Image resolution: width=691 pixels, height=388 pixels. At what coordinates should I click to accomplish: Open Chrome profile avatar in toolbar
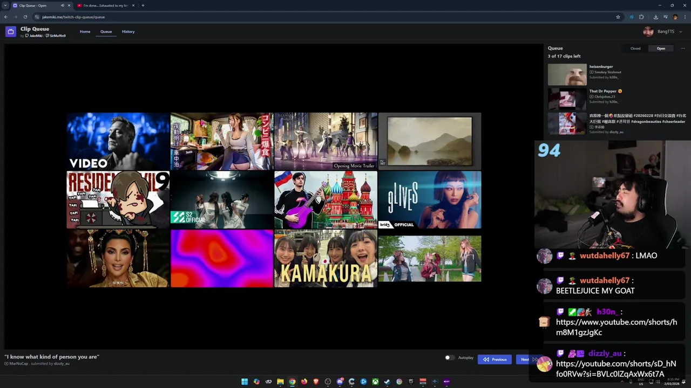point(675,17)
